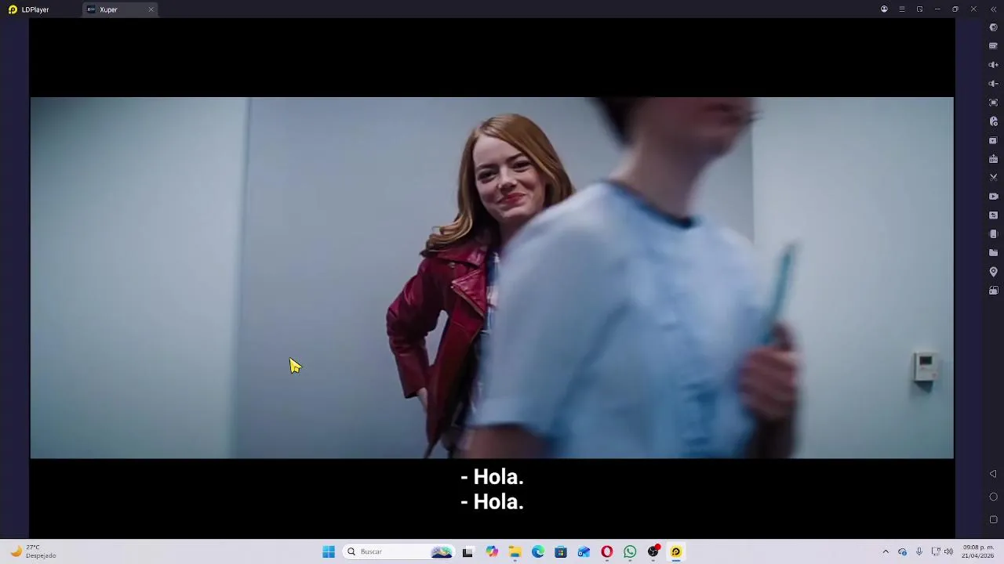
Task: Open virtual location pin in sidebar
Action: click(x=993, y=272)
